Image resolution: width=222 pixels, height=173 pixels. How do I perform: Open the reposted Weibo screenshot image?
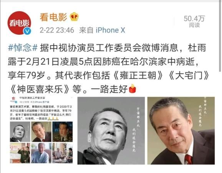pyautogui.click(x=41, y=130)
